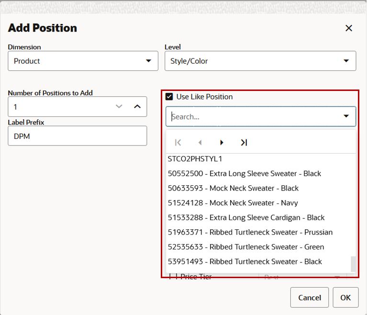Decrease the Number of Positions to Add
The height and width of the screenshot is (315, 367).
(119, 107)
